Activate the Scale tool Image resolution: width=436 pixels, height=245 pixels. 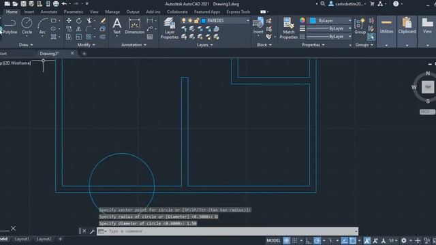[79, 37]
